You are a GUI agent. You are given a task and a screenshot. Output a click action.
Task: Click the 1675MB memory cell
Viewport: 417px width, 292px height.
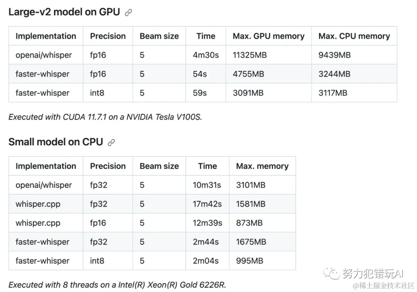click(x=262, y=242)
